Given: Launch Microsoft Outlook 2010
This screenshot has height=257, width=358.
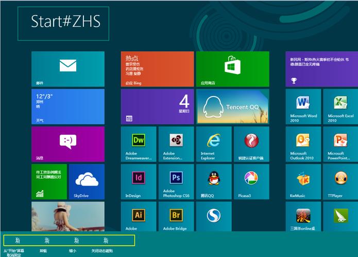Looking at the screenshot, I should 303,144.
